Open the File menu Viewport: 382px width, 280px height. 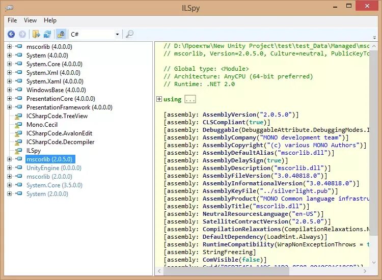[12, 20]
